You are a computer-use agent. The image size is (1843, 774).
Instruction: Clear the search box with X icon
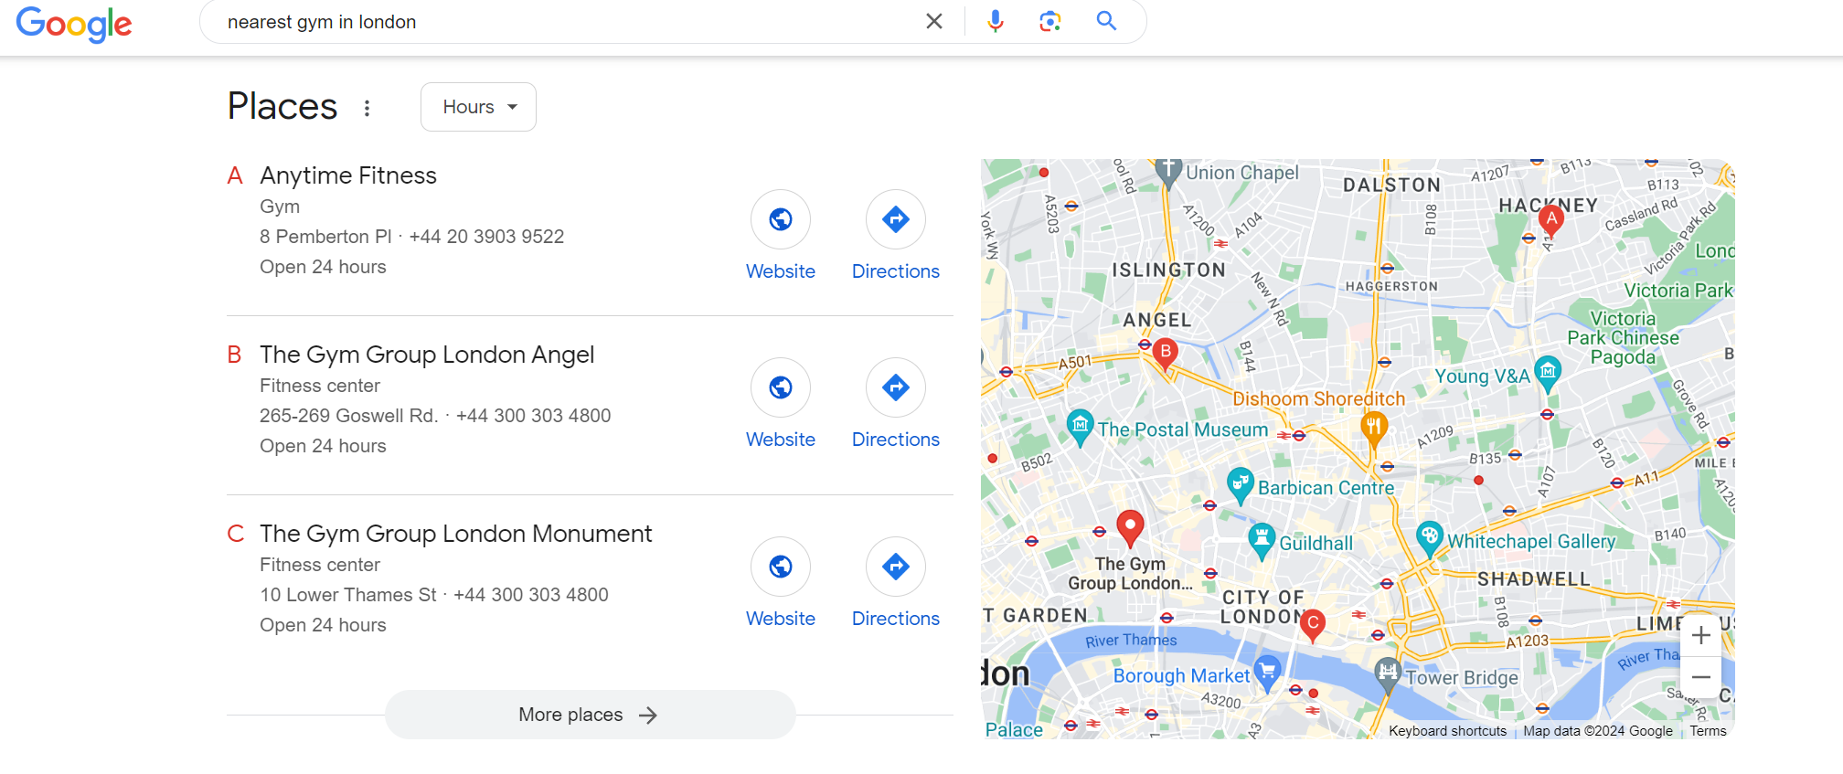(x=933, y=21)
